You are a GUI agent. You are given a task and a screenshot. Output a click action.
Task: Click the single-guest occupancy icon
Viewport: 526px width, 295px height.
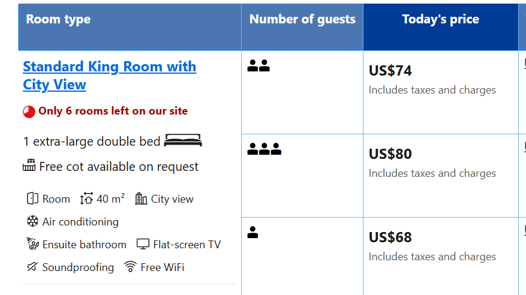pyautogui.click(x=253, y=232)
